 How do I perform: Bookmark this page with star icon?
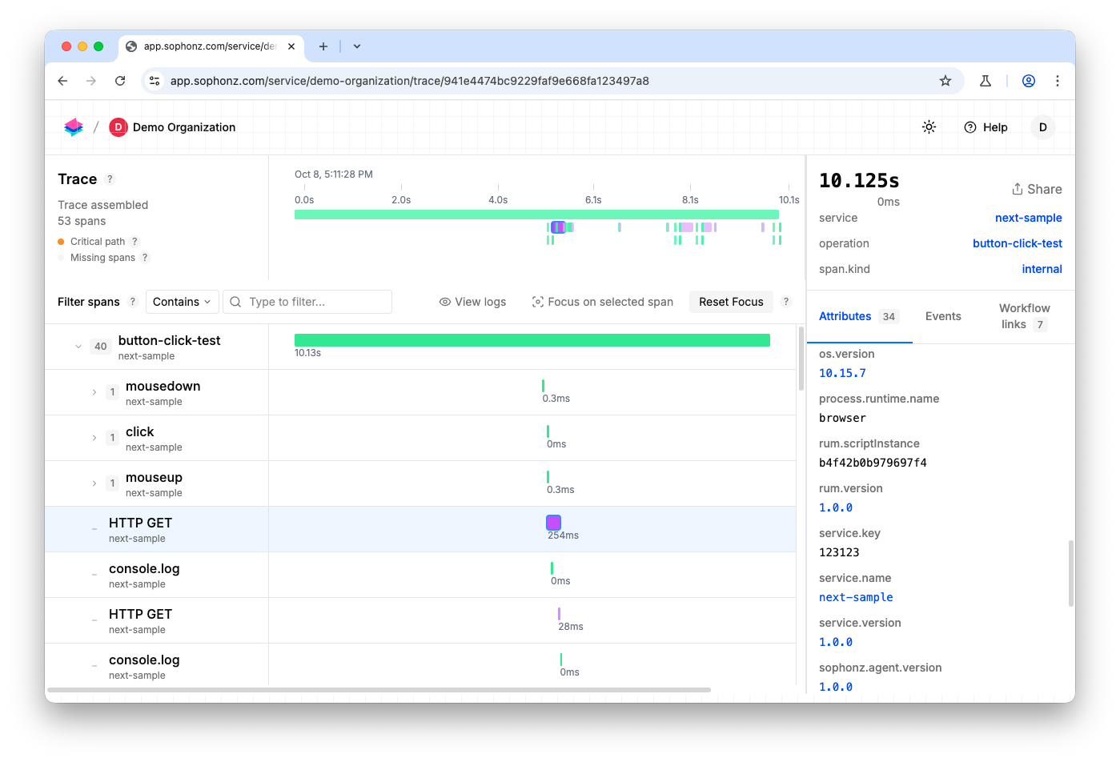[x=945, y=81]
